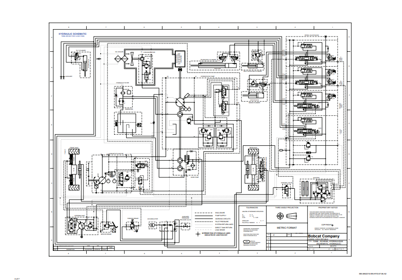Click the FRONT AXLE label
Viewport: 402px width, 280px height.
pos(74,148)
